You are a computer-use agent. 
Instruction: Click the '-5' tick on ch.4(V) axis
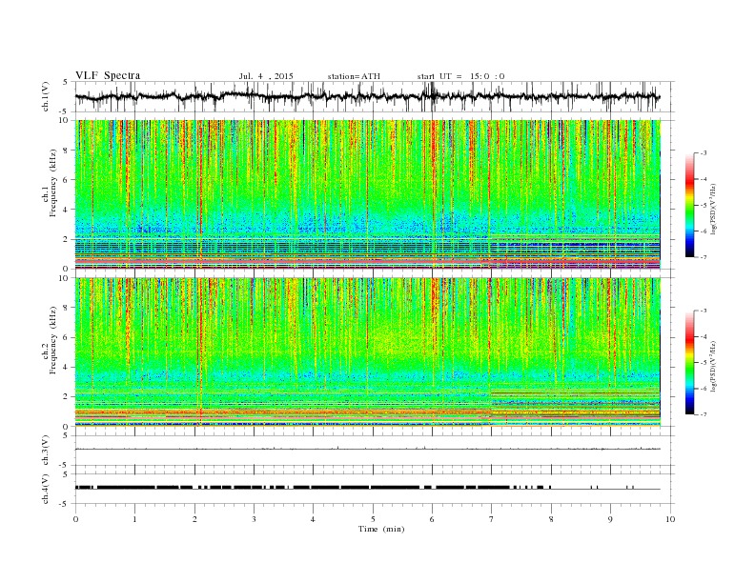coord(65,504)
